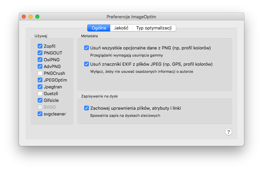Image resolution: width=263 pixels, height=171 pixels.
Task: Turn off AdvPNG tool
Action: [40, 67]
